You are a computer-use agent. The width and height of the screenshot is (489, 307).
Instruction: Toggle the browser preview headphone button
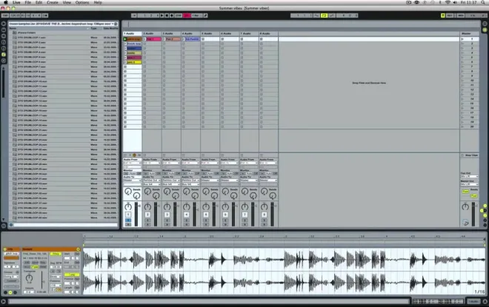tap(11, 225)
